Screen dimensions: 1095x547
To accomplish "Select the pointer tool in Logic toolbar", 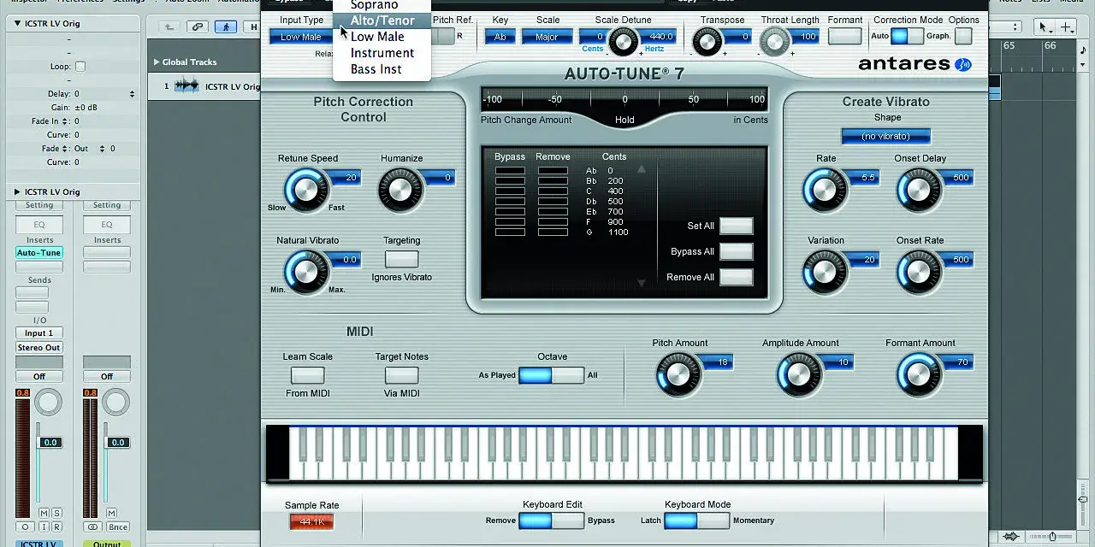I will (x=1043, y=27).
